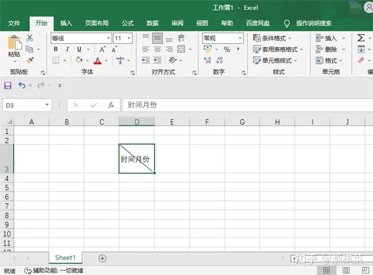Cut selection with the scissors icon
Screen dimensions: 373x275
(30, 38)
